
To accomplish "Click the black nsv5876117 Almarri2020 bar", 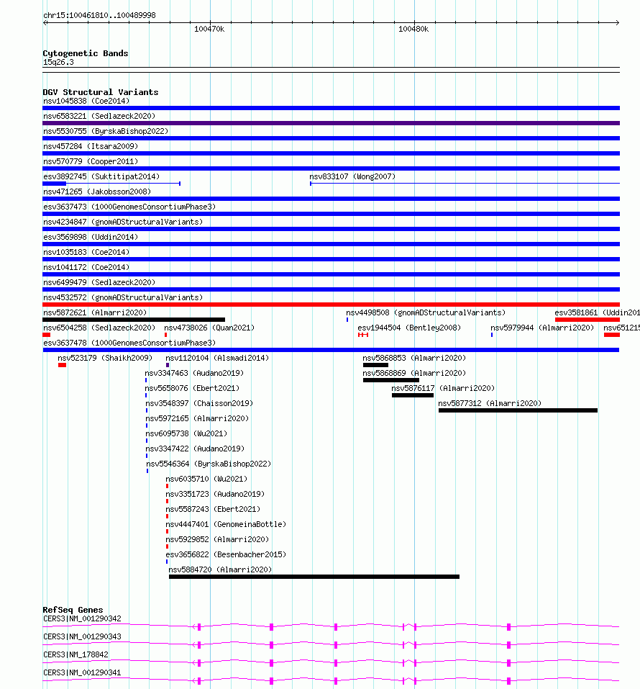I will [x=413, y=395].
